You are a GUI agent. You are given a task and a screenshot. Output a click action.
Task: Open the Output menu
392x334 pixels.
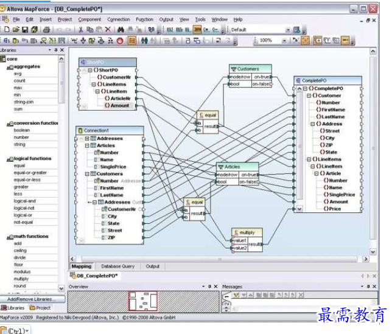click(x=166, y=19)
